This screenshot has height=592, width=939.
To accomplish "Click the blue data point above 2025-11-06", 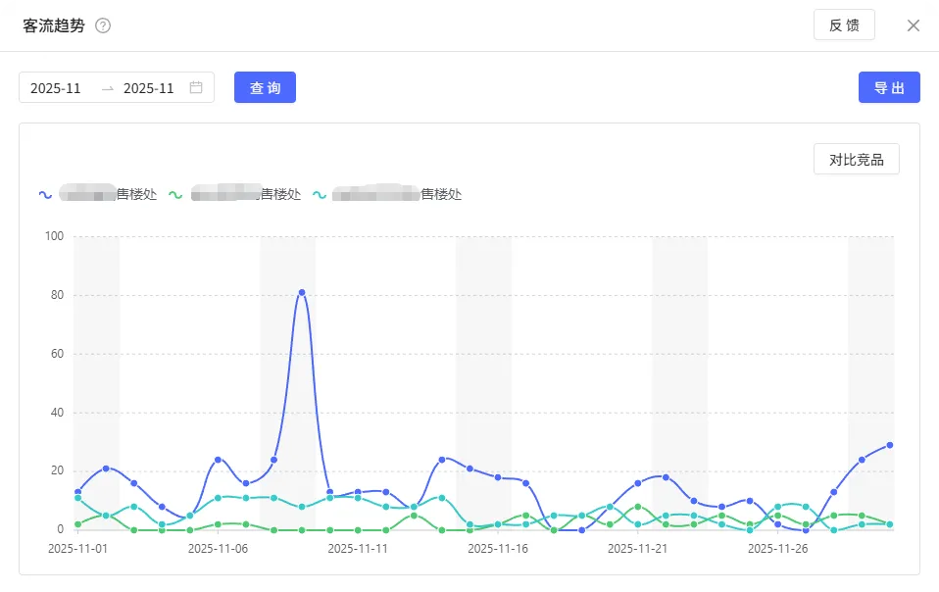I will (218, 460).
